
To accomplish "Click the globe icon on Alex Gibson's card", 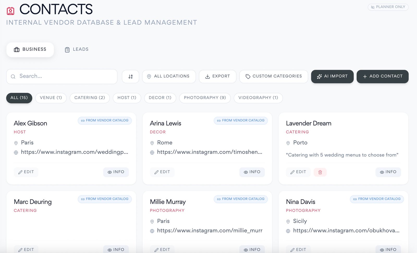I will 16,152.
